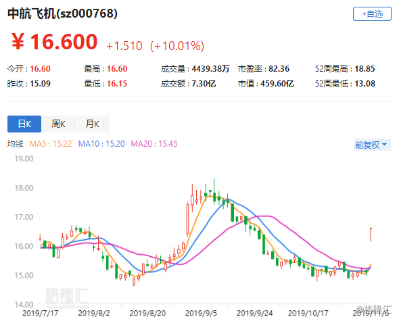Select the MA10 : 15.20 indicator label
The width and height of the screenshot is (397, 319).
point(101,144)
